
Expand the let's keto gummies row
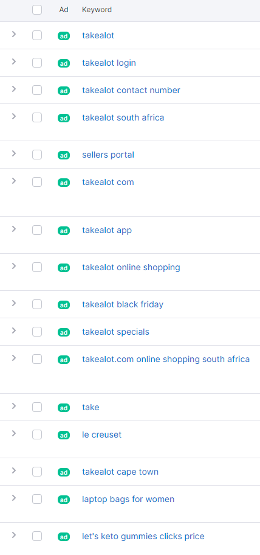14,535
